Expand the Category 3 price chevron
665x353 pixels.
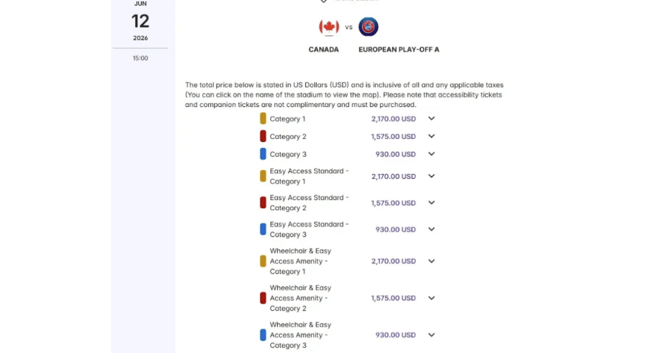coord(431,154)
